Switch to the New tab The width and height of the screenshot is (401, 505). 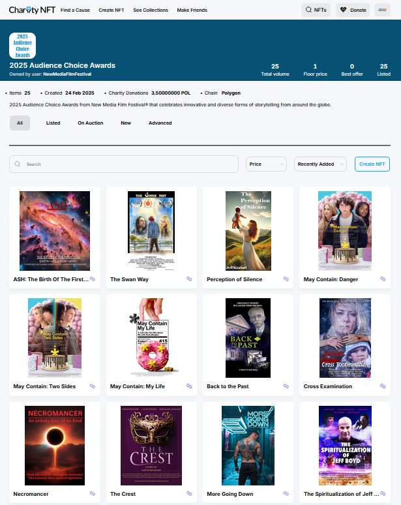126,123
